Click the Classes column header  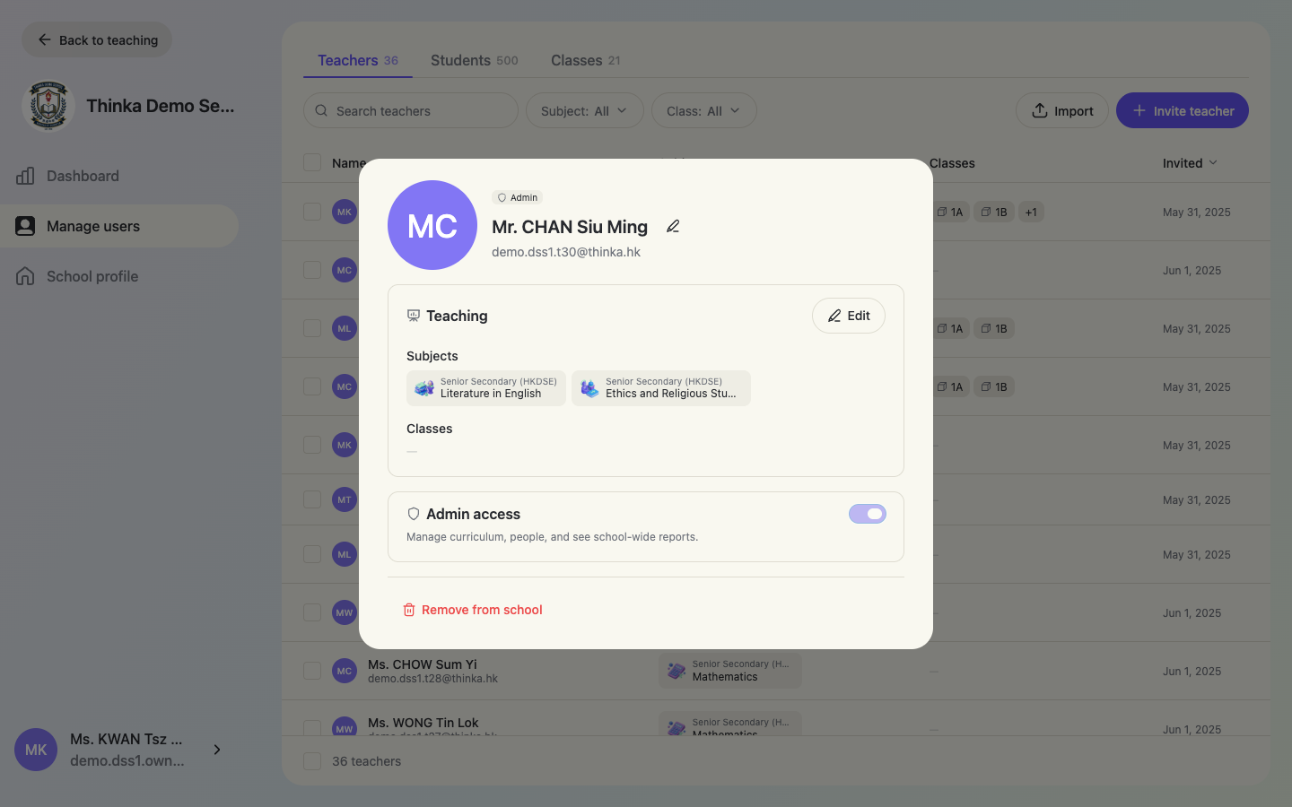[x=952, y=163]
